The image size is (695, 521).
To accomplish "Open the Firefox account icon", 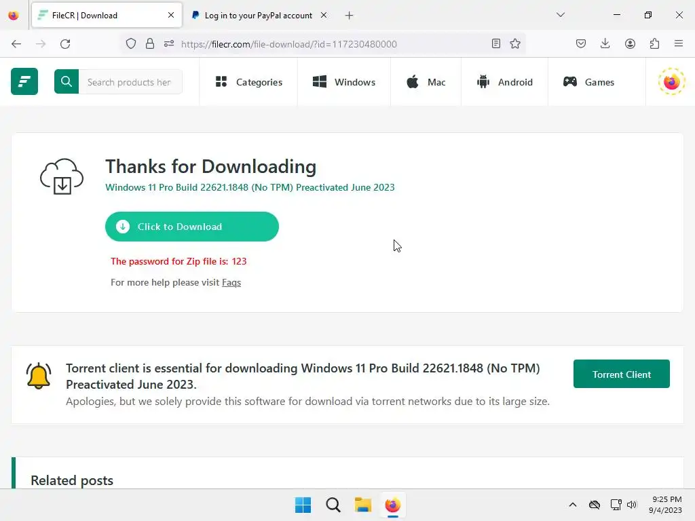I will 630,43.
